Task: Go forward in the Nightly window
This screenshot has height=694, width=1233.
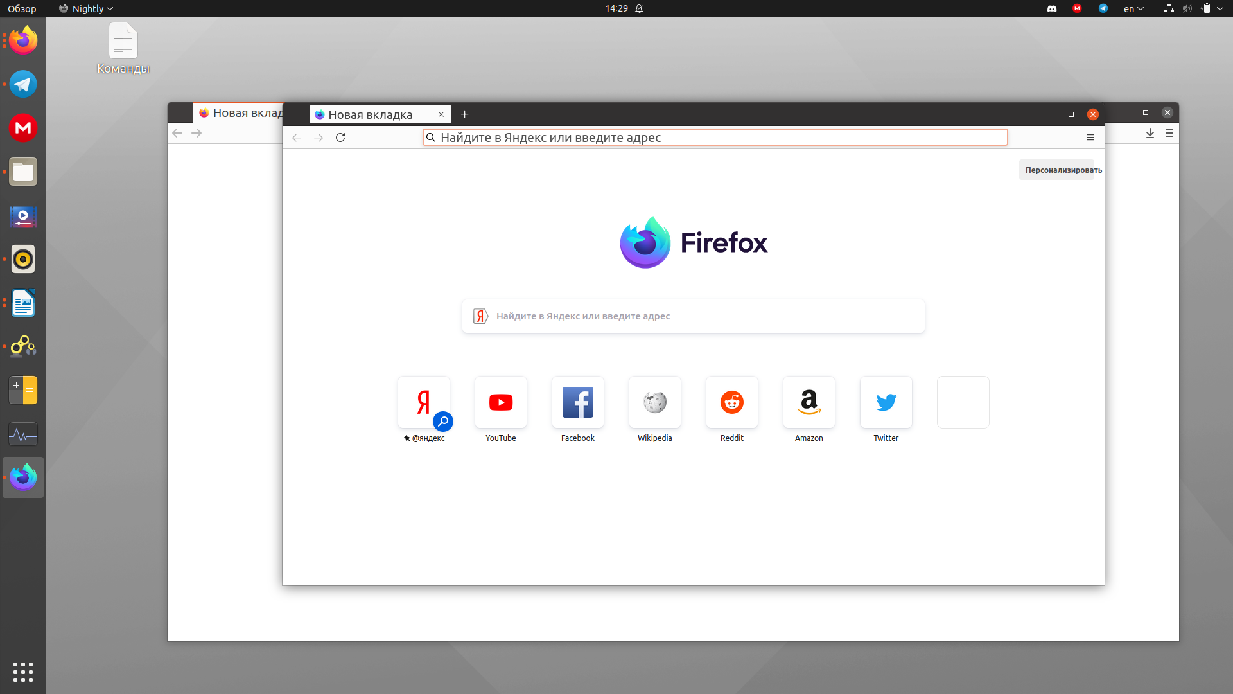Action: point(319,138)
